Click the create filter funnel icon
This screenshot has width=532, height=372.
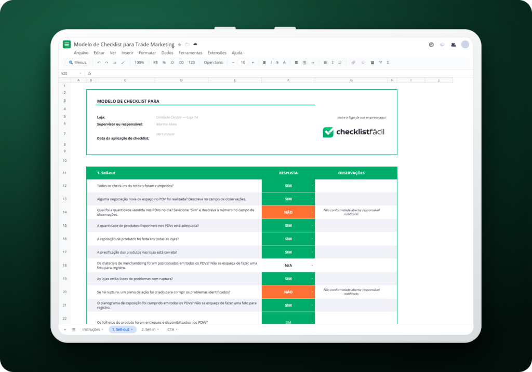(x=380, y=63)
